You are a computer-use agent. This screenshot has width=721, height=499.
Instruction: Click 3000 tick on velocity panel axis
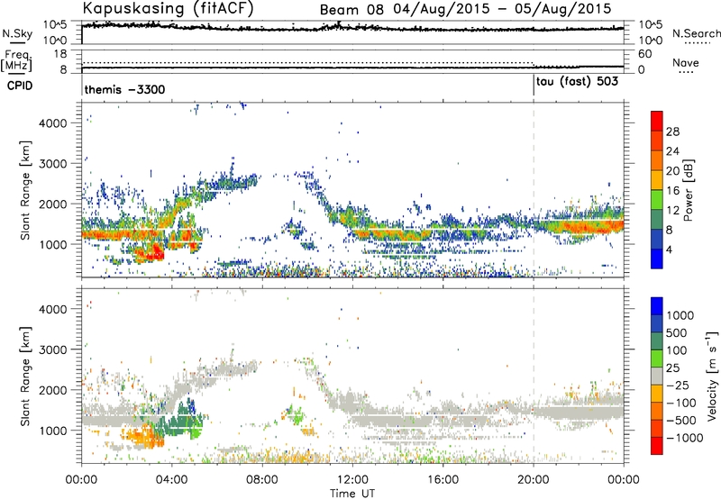pyautogui.click(x=53, y=349)
